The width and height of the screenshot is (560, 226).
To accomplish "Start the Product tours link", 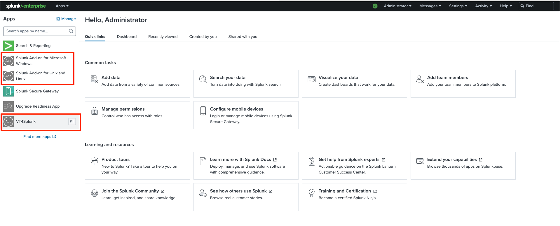I will pos(116,160).
